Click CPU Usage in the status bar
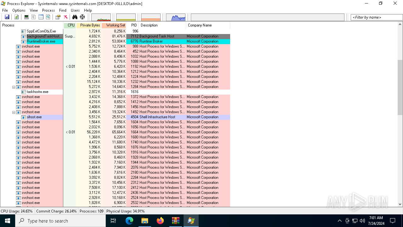Image resolution: width=403 pixels, height=227 pixels. 17,211
